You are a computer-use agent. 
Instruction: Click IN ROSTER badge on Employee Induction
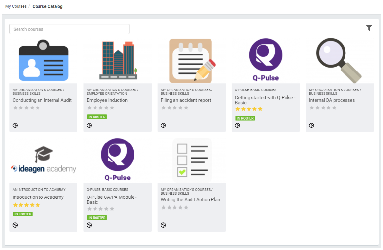click(97, 117)
